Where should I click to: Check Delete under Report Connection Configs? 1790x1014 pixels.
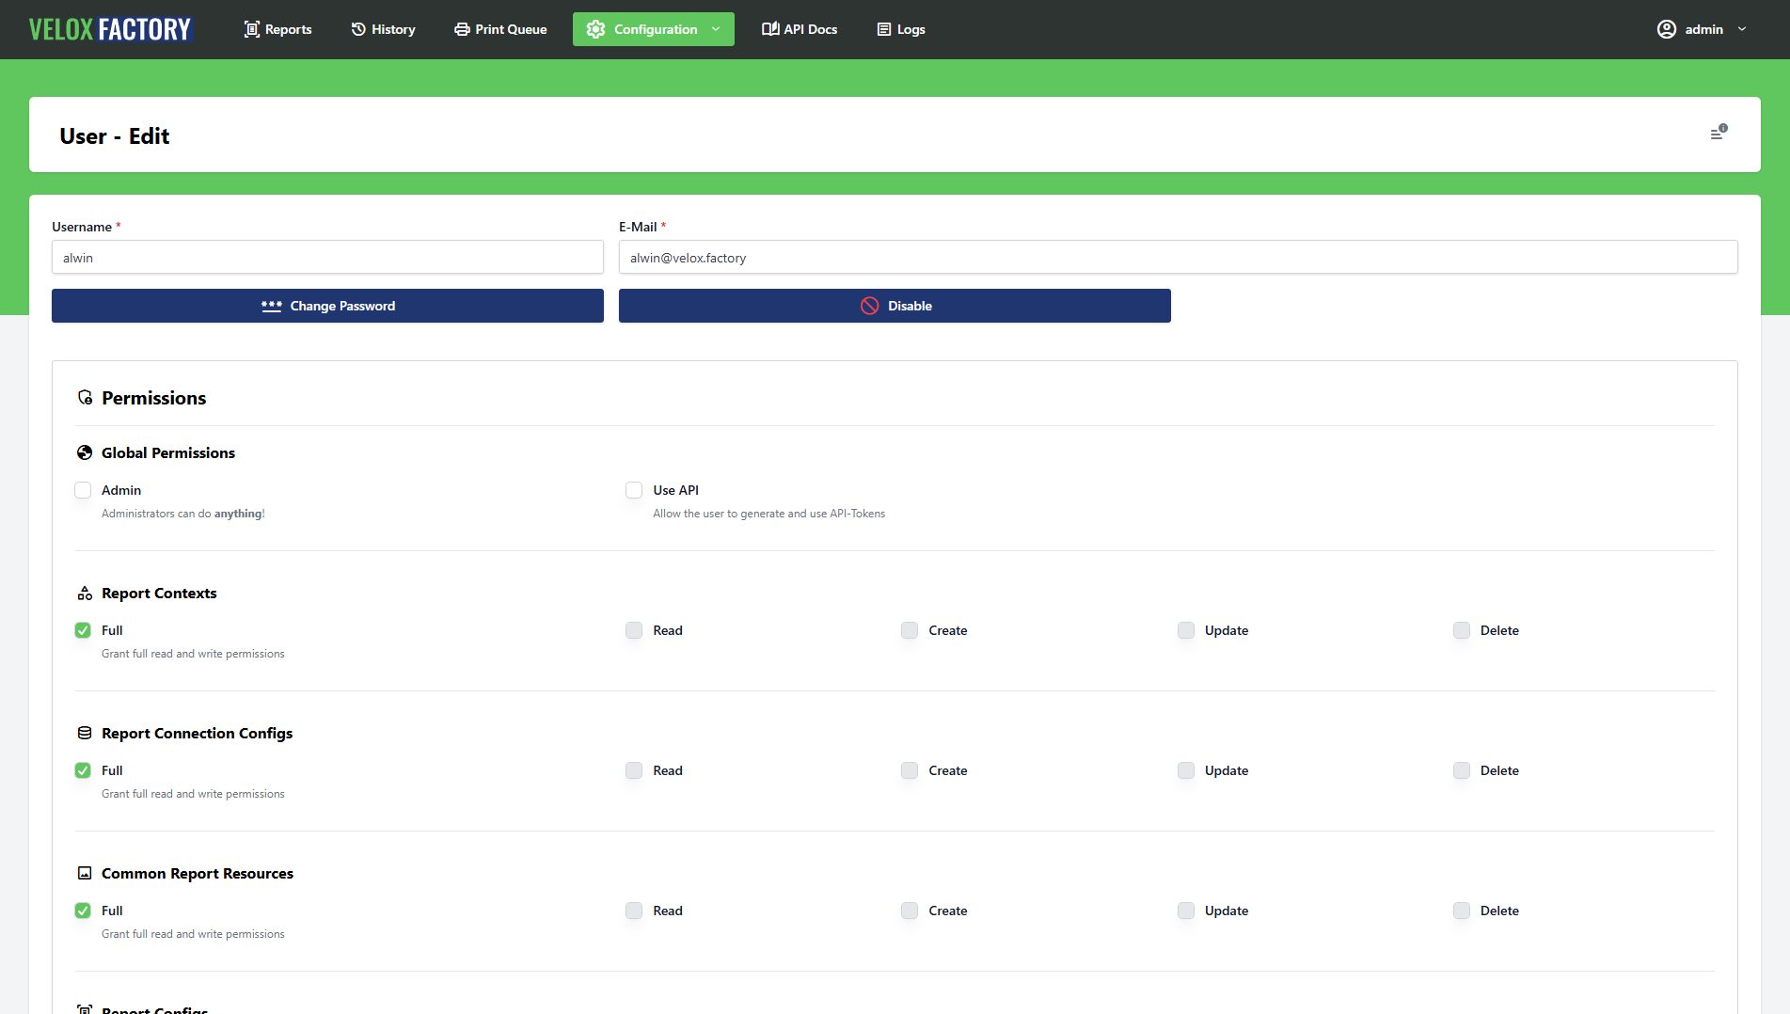coord(1462,770)
